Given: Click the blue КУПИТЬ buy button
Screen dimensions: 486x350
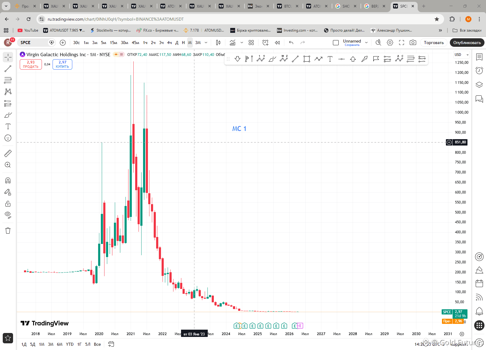Looking at the screenshot, I should [62, 64].
